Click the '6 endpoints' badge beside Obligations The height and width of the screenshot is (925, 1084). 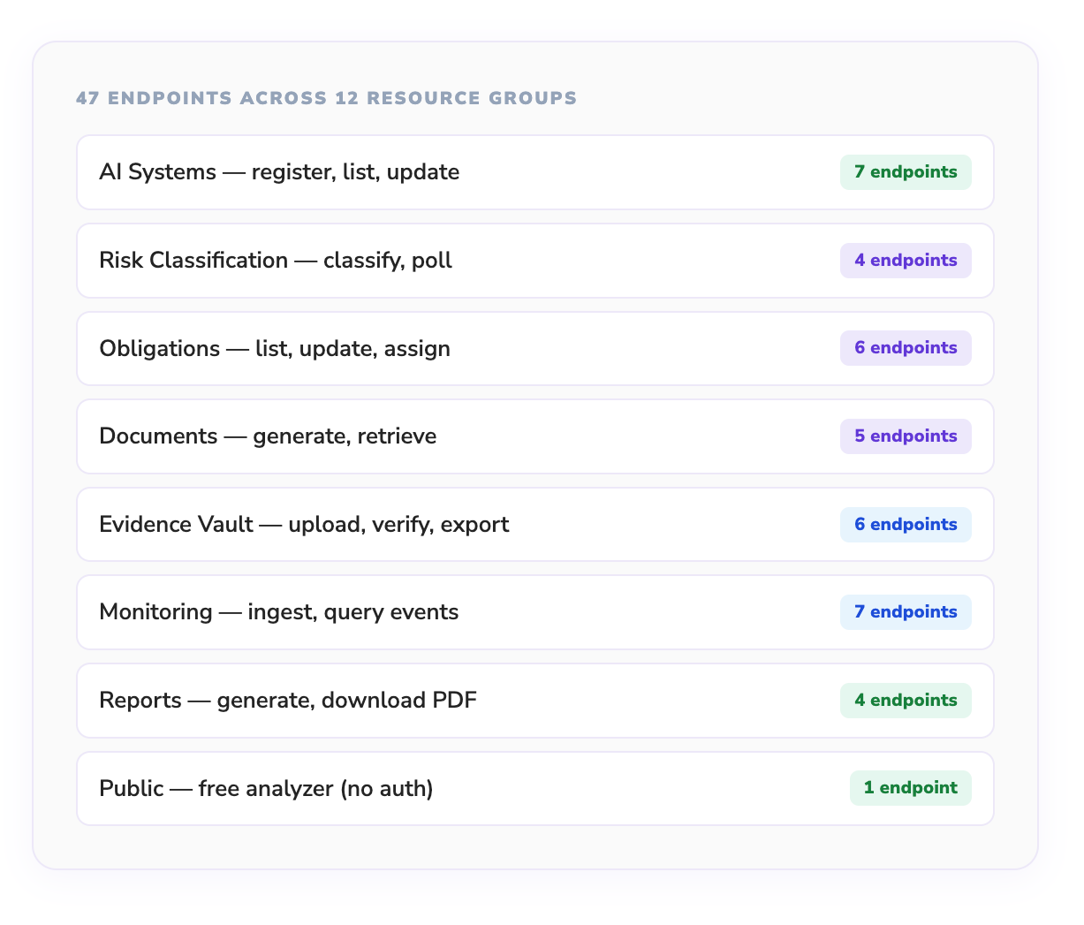point(905,348)
